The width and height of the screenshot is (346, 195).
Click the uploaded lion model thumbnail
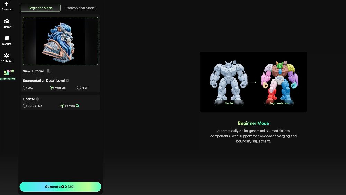click(x=60, y=41)
